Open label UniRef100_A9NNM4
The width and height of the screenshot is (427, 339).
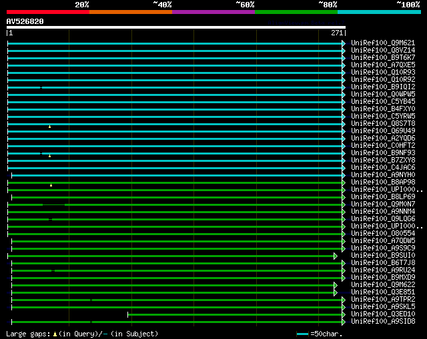(383, 212)
